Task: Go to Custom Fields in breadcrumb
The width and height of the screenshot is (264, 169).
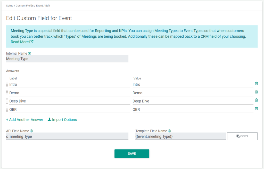Action: click(x=24, y=5)
